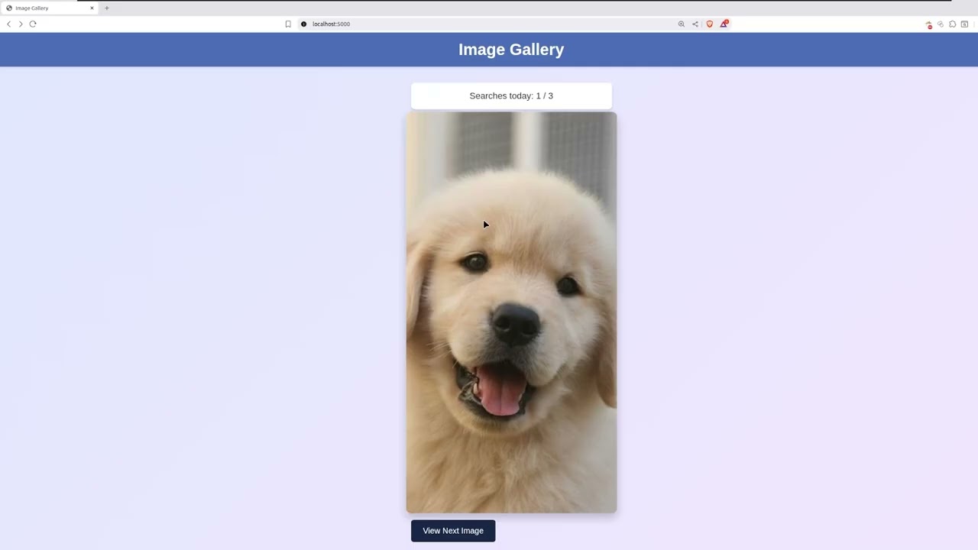The image size is (978, 550).
Task: Click the golden retriever puppy image
Action: pyautogui.click(x=511, y=312)
